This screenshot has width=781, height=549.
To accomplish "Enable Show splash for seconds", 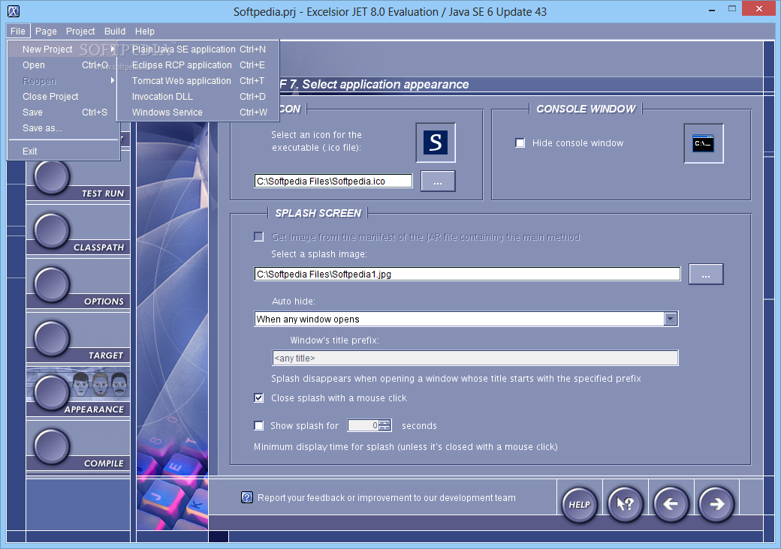I will [x=258, y=426].
